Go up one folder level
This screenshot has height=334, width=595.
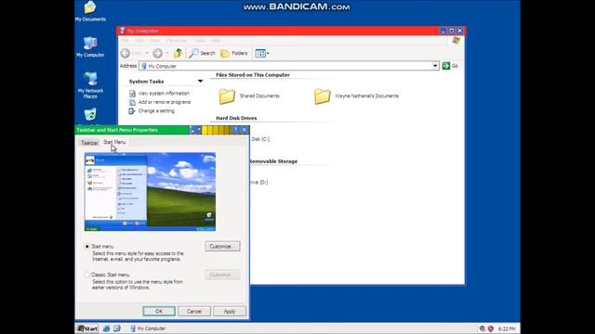tap(178, 53)
